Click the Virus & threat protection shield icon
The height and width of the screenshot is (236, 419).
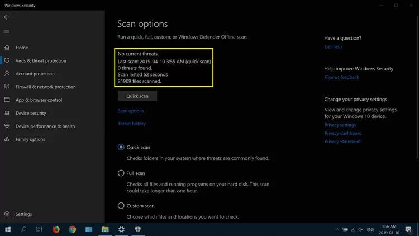[x=7, y=60]
